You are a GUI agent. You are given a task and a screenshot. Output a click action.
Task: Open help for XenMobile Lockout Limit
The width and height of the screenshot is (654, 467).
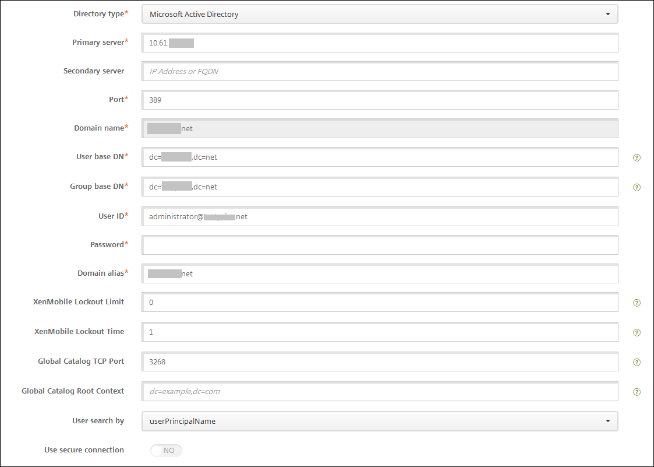(637, 303)
